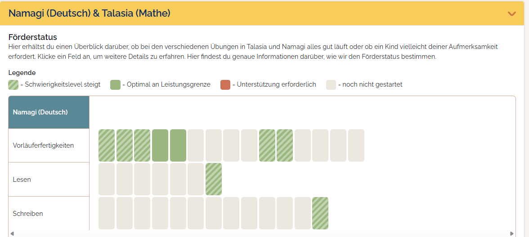Viewport: 529px width, 237px height.
Task: Select the Vorläuferfertigkeiten row label
Action: pos(44,145)
